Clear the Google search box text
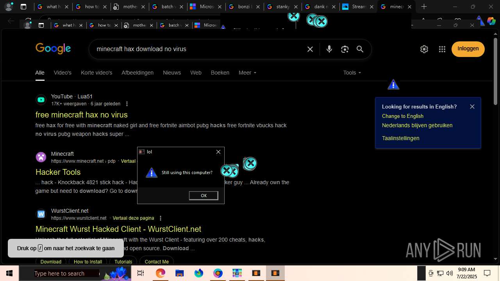Viewport: 500px width, 281px height. click(310, 49)
